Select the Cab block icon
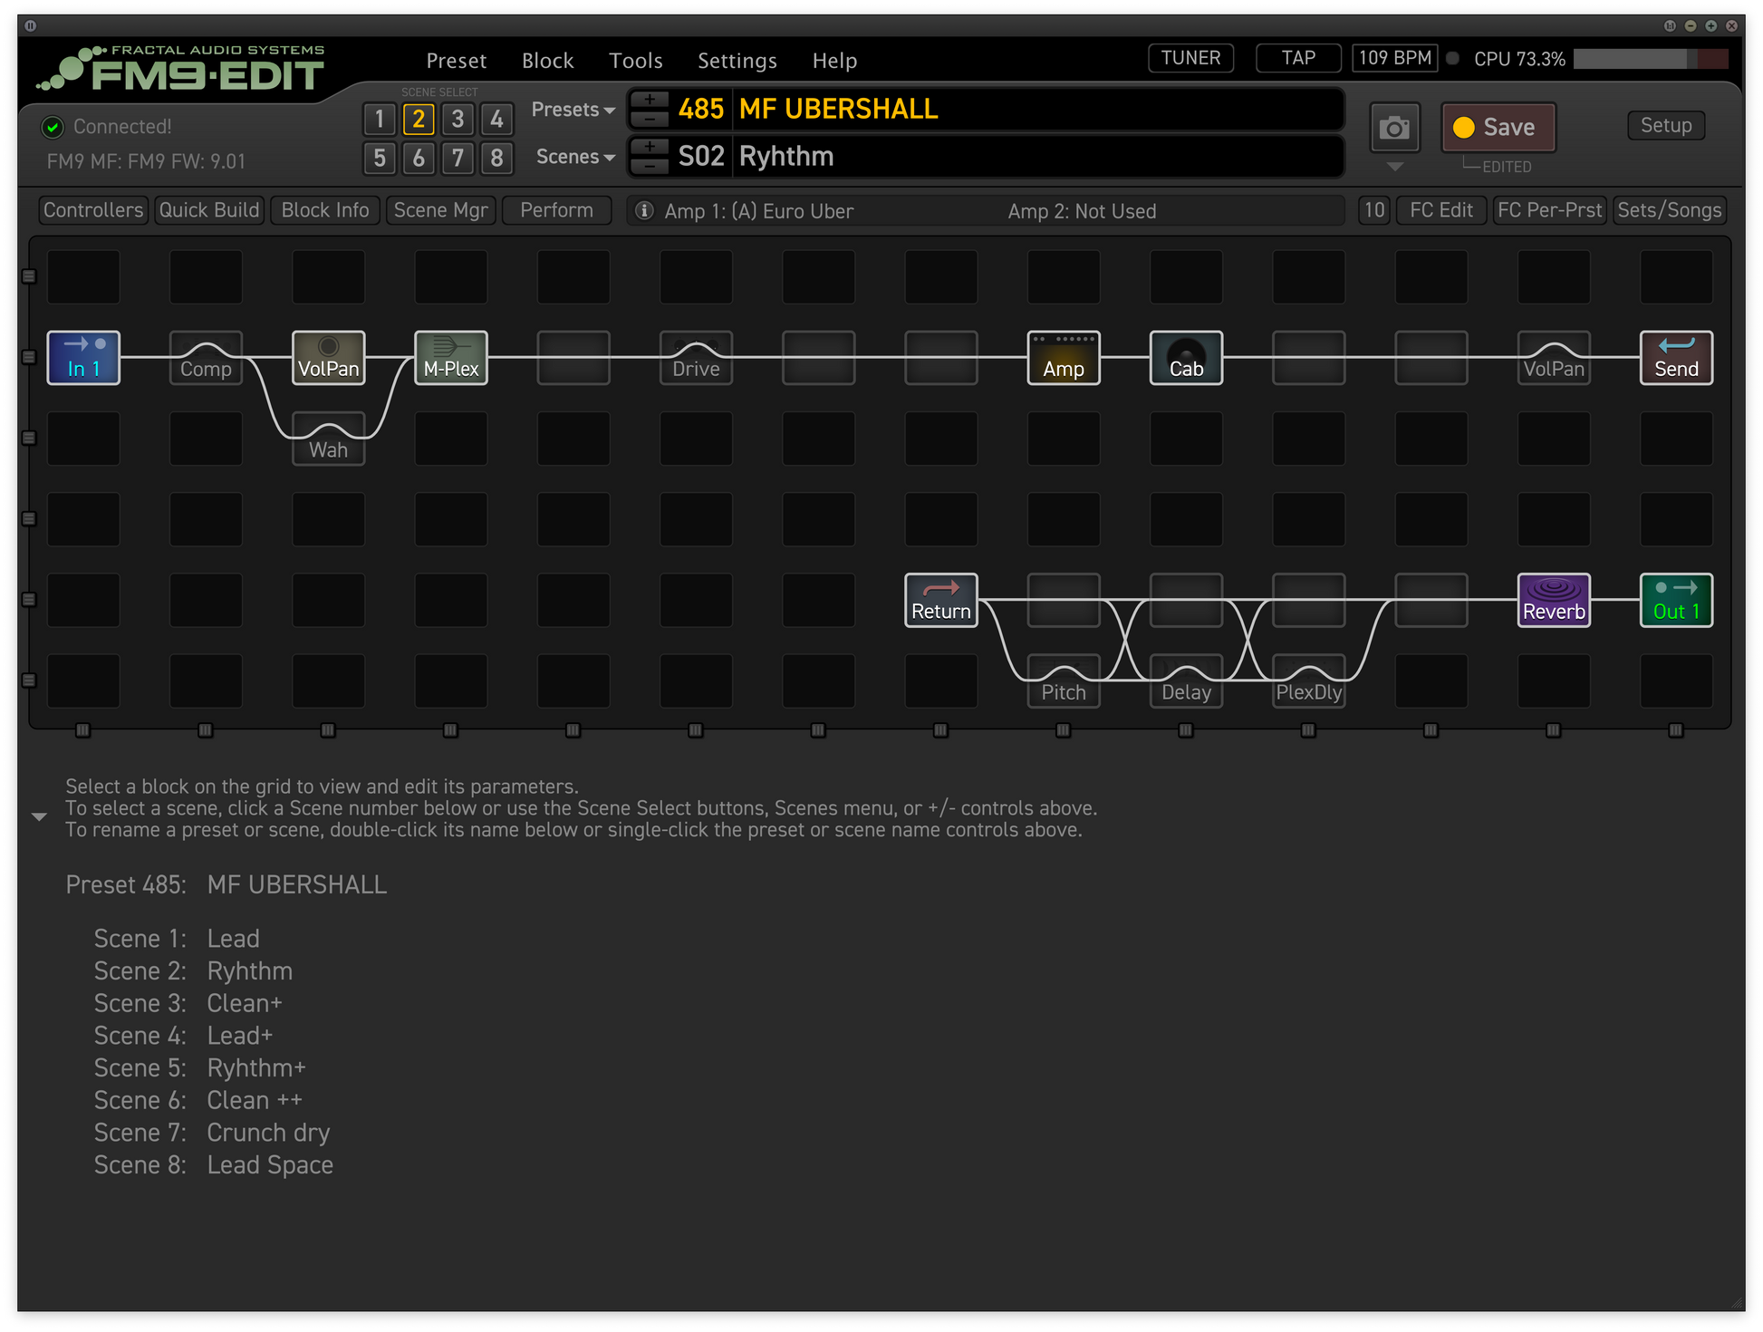Viewport: 1763px width, 1332px height. (1185, 358)
